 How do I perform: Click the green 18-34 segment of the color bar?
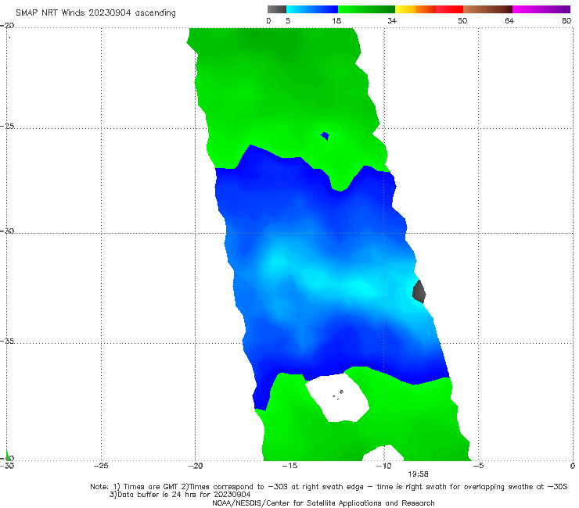point(366,9)
